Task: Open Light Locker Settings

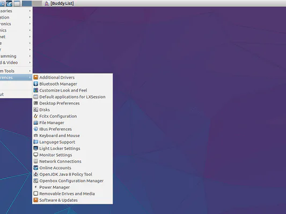Action: pyautogui.click(x=72, y=148)
